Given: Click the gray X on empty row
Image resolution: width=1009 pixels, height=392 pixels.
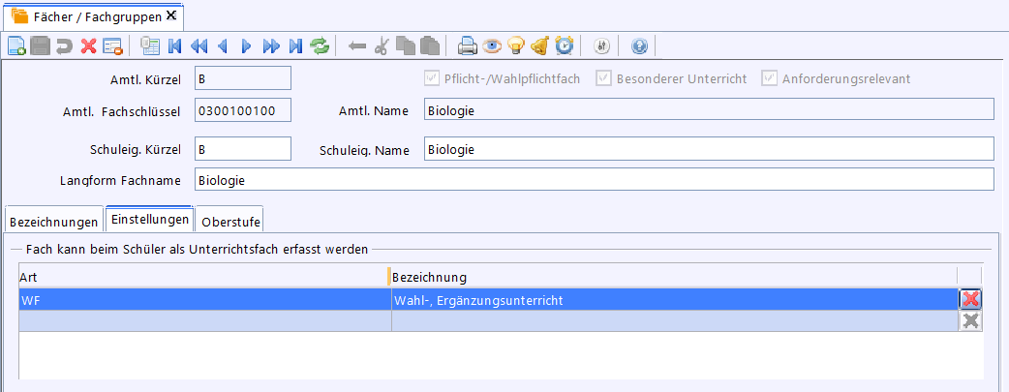Looking at the screenshot, I should pyautogui.click(x=970, y=320).
